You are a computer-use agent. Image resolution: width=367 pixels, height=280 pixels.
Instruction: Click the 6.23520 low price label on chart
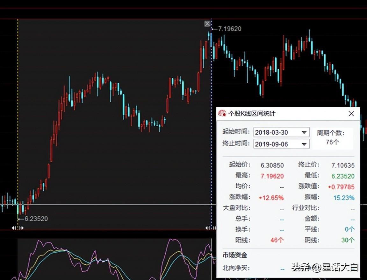(36, 219)
